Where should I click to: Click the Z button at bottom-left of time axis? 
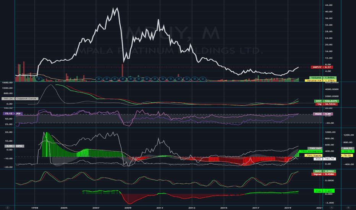8,207
